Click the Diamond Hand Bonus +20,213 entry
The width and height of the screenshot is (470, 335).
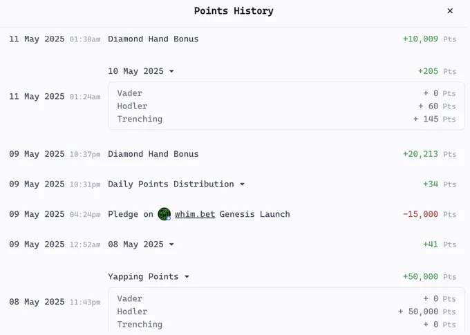153,154
